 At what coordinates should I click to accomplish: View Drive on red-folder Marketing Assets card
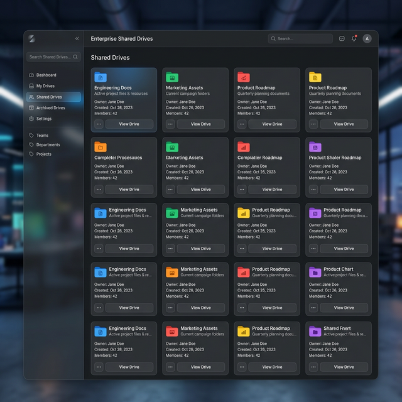click(x=201, y=367)
